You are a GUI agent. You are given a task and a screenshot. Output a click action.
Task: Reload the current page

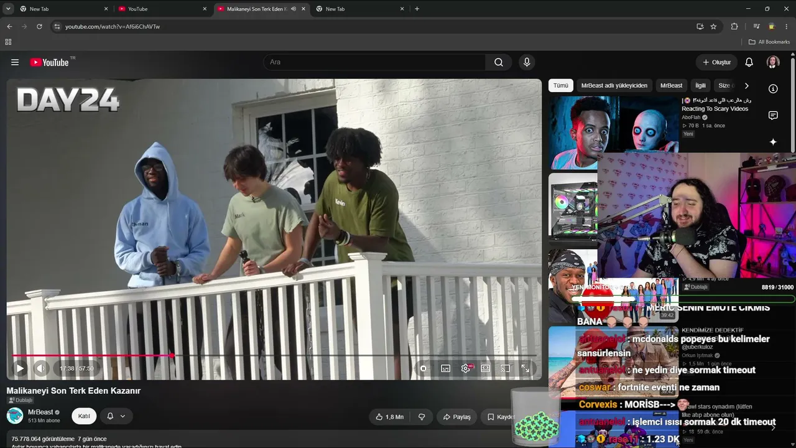pyautogui.click(x=39, y=27)
